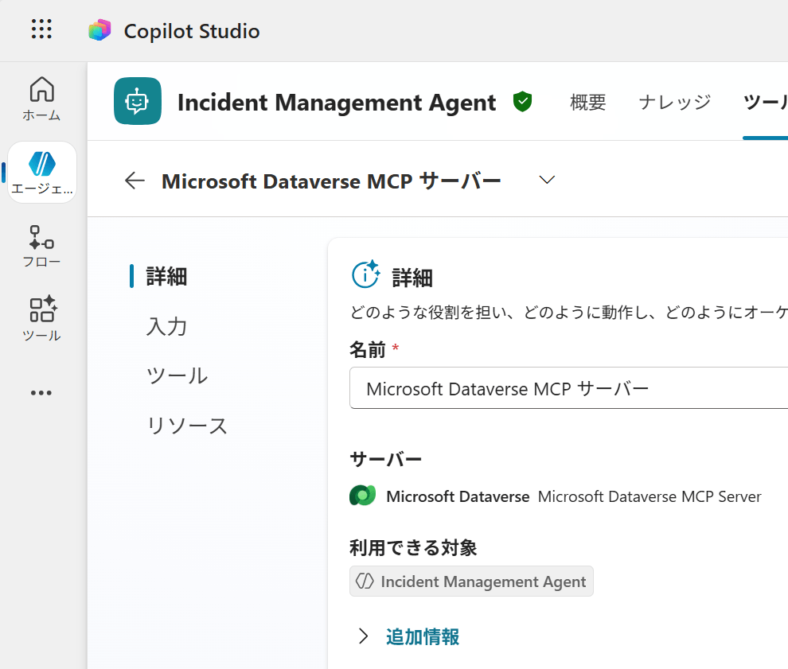This screenshot has width=788, height=669.
Task: Click the three-dot more options in sidebar
Action: click(41, 393)
